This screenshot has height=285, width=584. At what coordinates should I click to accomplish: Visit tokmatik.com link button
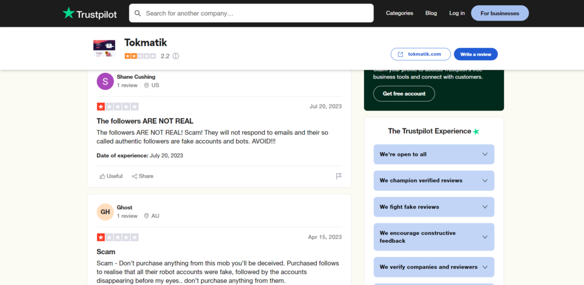tap(420, 54)
